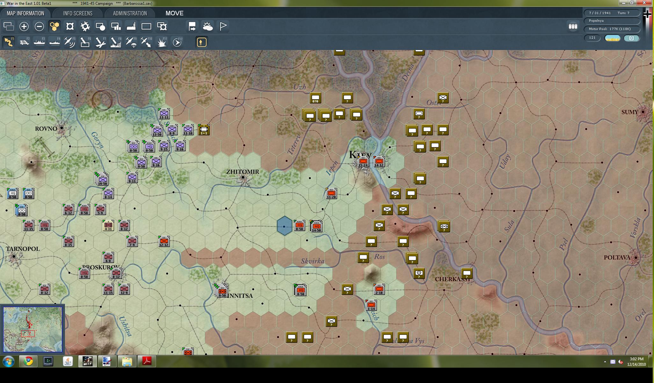
Task: Click the Popelnya location name field
Action: [612, 21]
